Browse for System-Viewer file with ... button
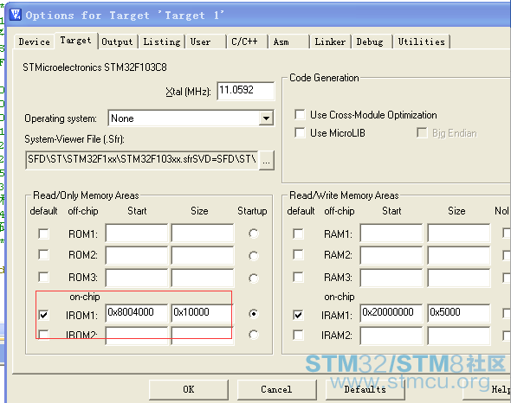Screen dimensions: 511x403 266,160
